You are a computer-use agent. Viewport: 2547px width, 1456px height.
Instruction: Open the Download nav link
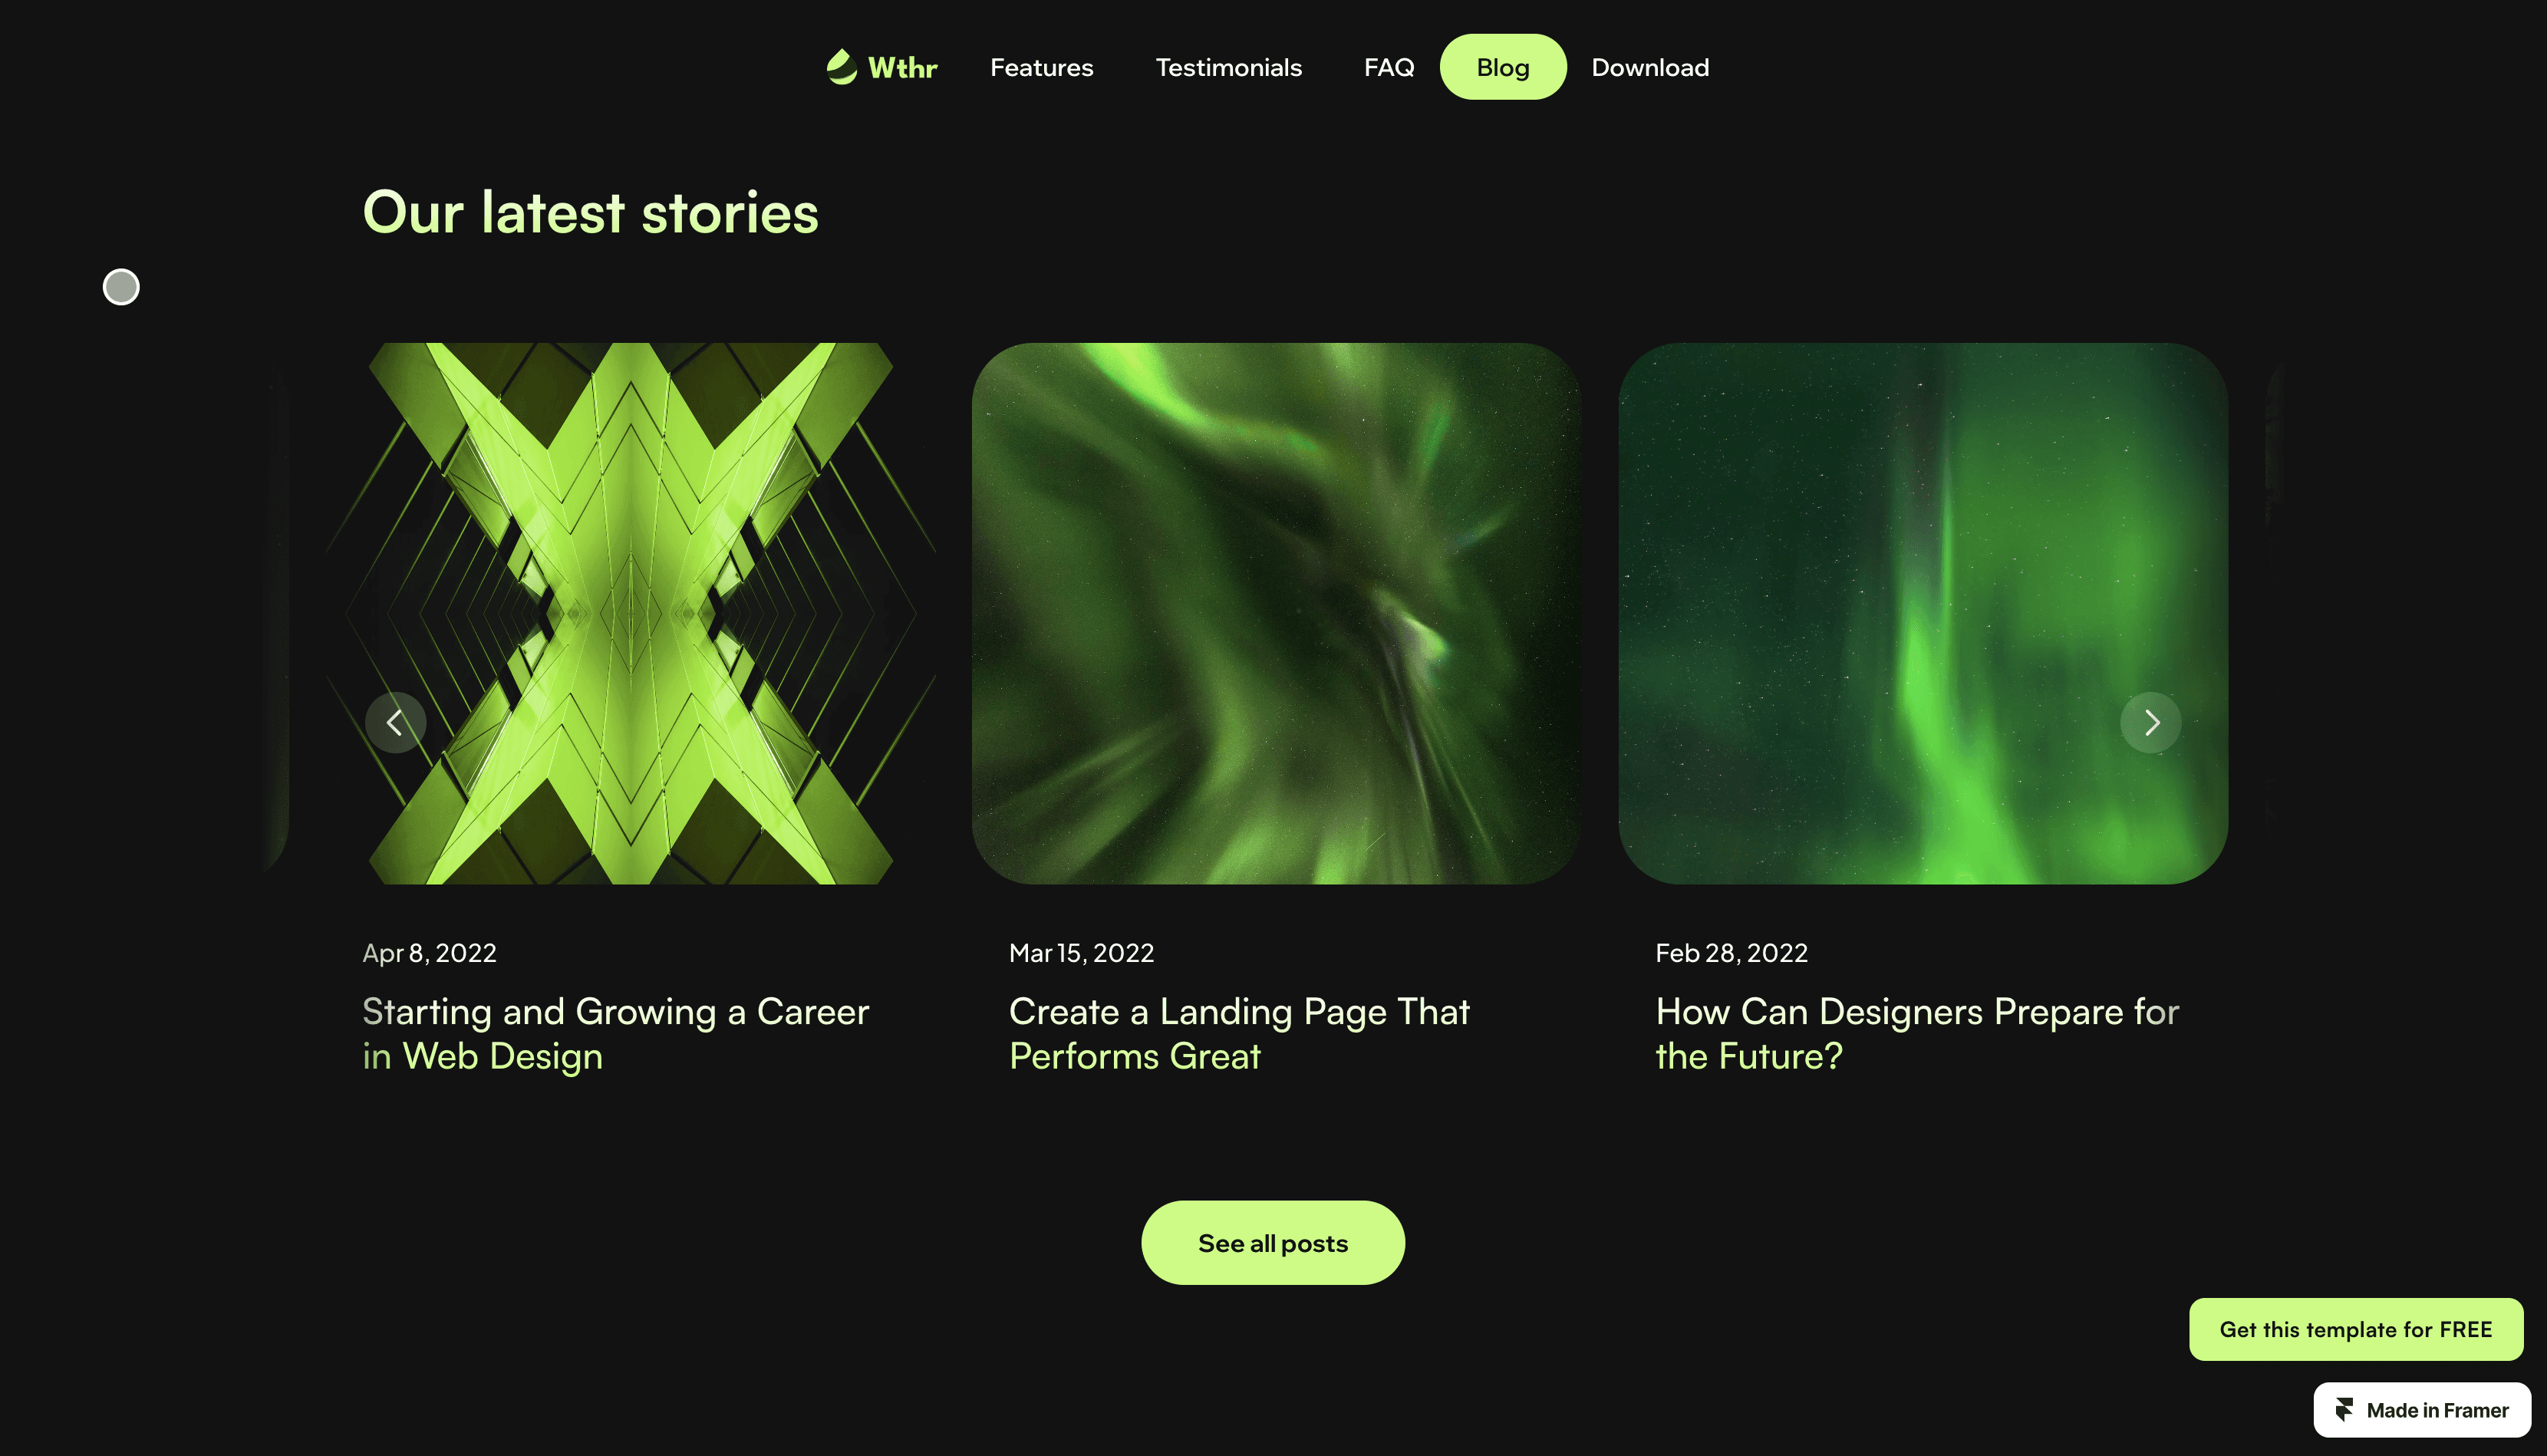(1649, 67)
